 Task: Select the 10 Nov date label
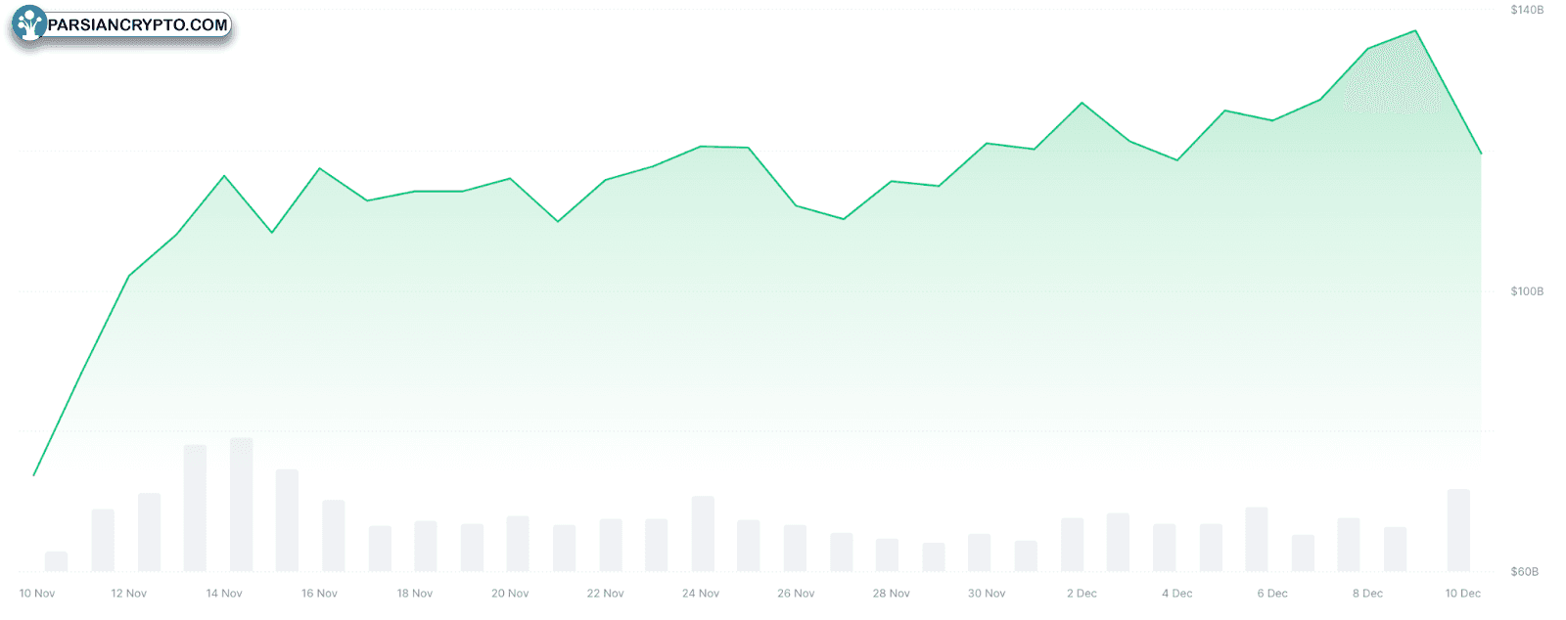(37, 594)
